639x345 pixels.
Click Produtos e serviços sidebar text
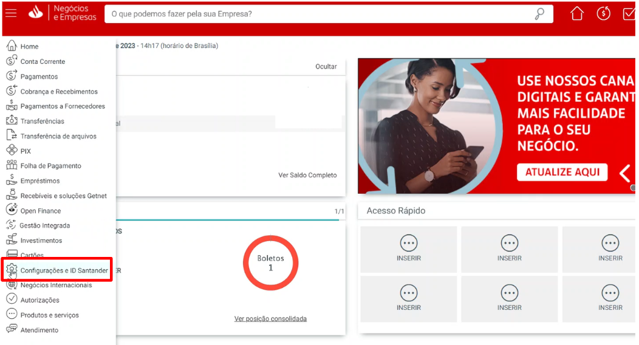50,315
